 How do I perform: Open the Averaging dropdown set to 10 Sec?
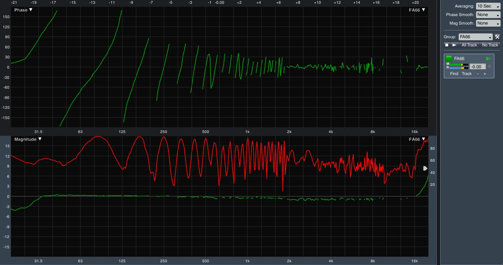point(488,6)
